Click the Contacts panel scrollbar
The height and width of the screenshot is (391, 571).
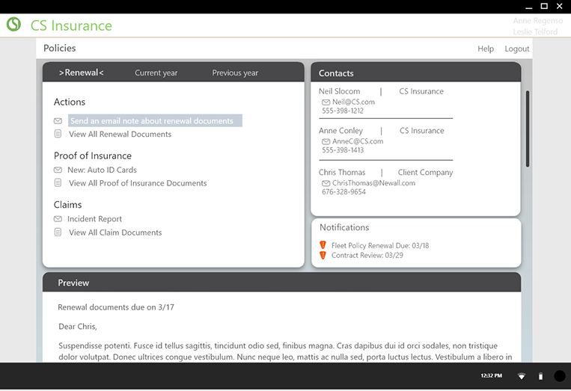pos(528,129)
